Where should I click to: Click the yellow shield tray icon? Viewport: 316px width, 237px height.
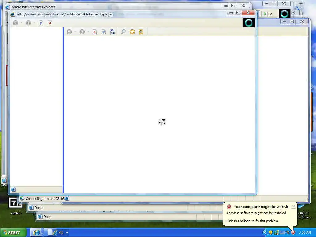click(271, 233)
